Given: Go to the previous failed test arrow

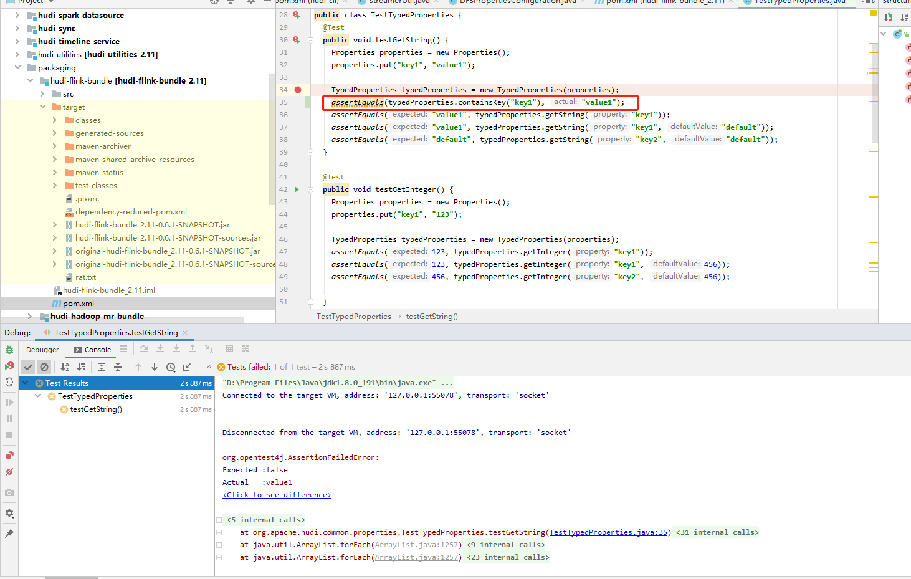Looking at the screenshot, I should tap(138, 367).
